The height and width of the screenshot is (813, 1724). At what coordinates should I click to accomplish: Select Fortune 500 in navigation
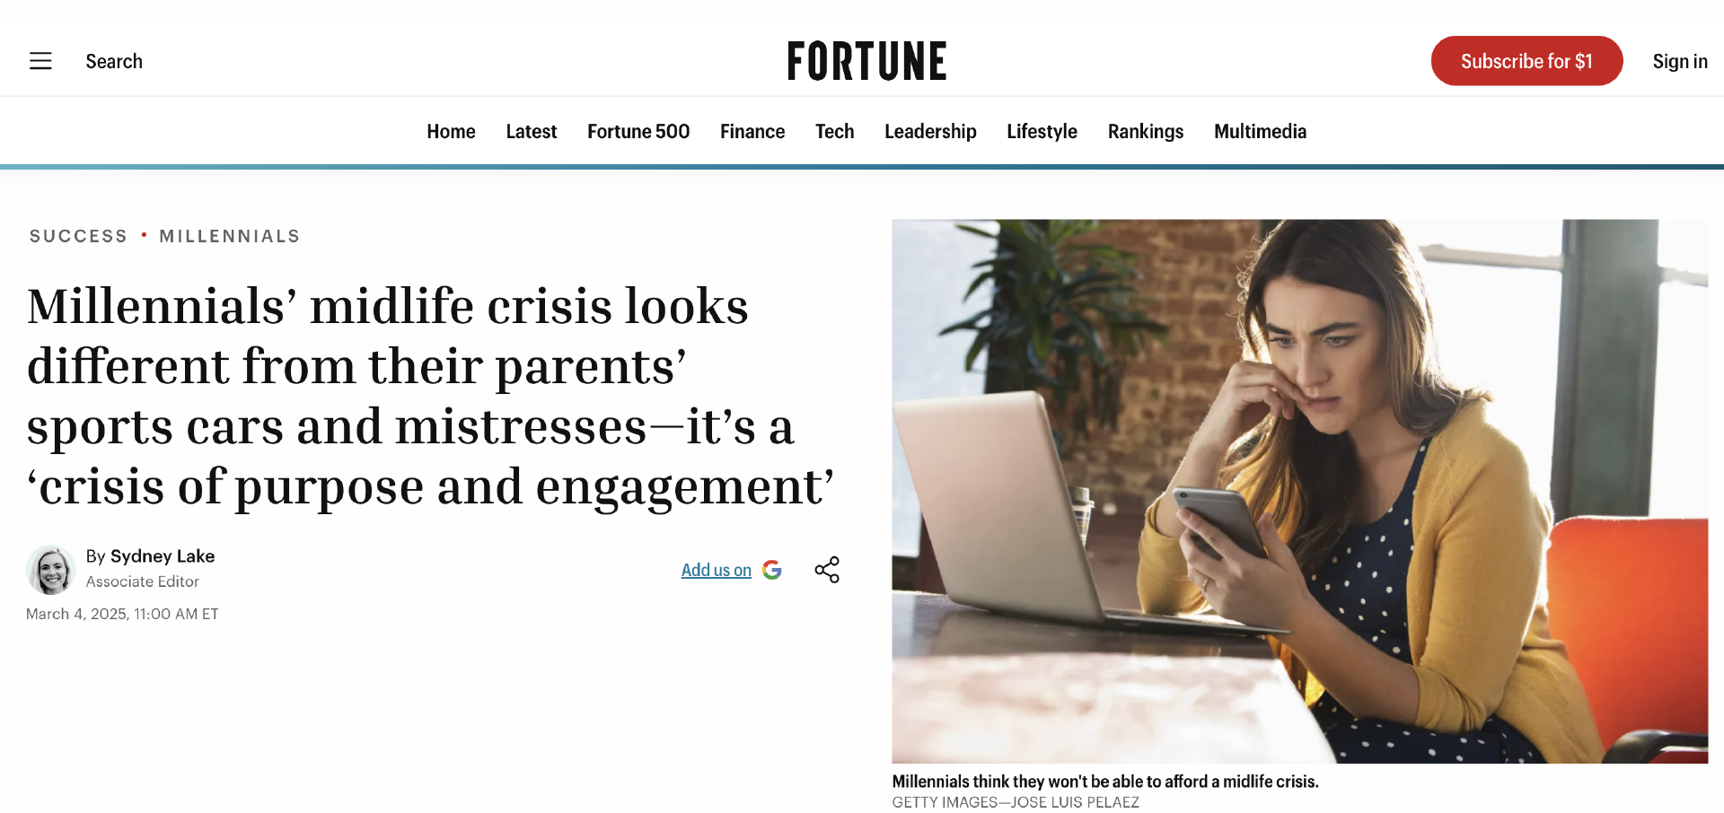click(x=638, y=132)
